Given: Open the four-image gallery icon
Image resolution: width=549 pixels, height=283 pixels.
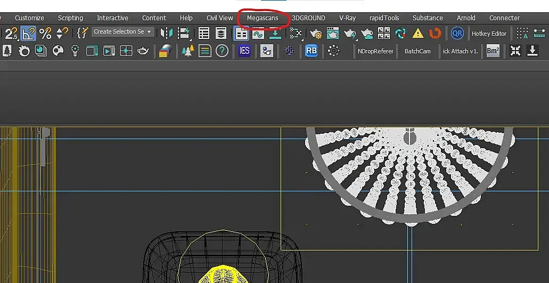Looking at the screenshot, I should point(384,34).
